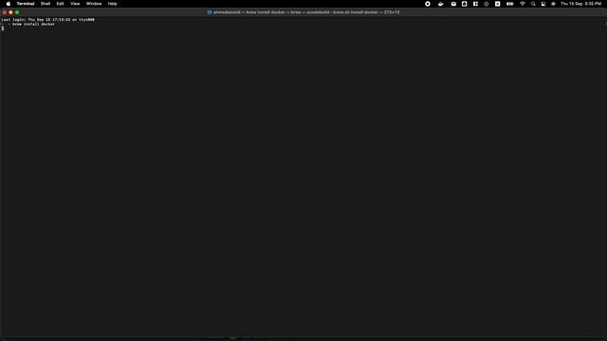
Task: Click the Terminal window title text
Action: click(x=306, y=12)
